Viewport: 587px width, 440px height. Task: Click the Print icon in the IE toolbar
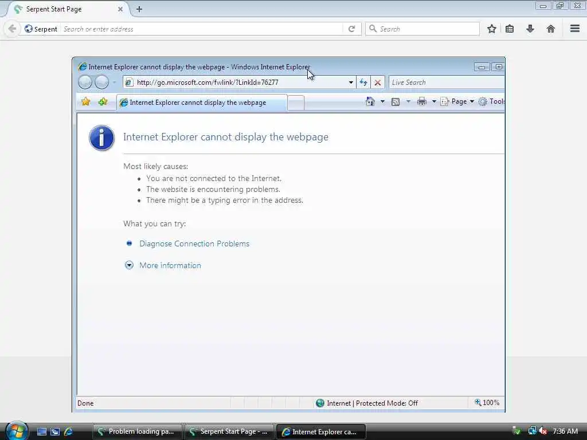[421, 101]
